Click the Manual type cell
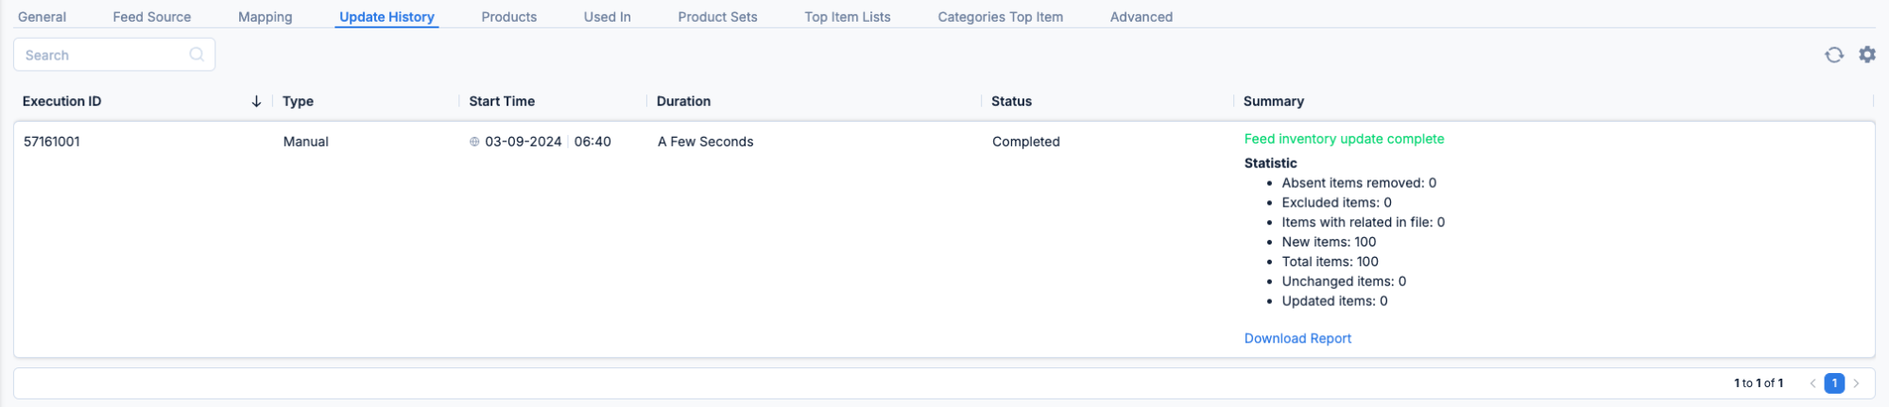 coord(305,142)
